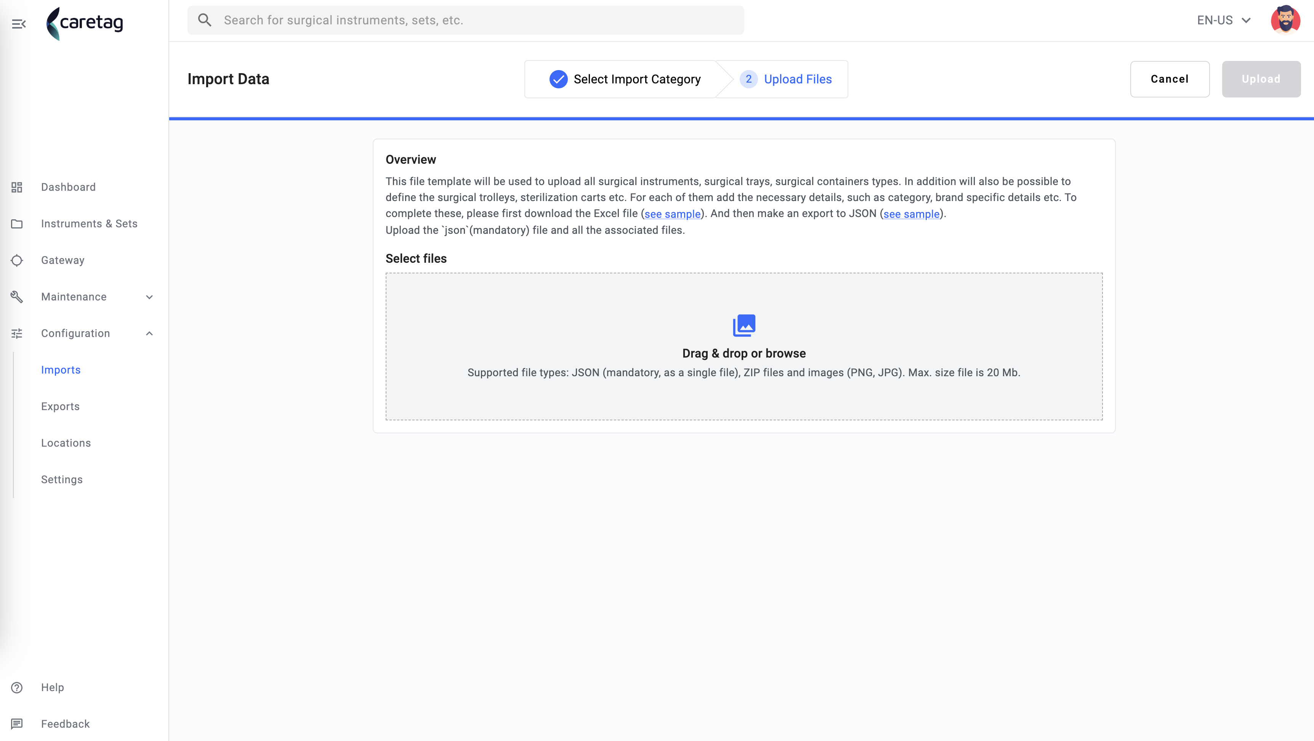Click the Instruments & Sets folder icon
The height and width of the screenshot is (741, 1314).
coord(17,224)
